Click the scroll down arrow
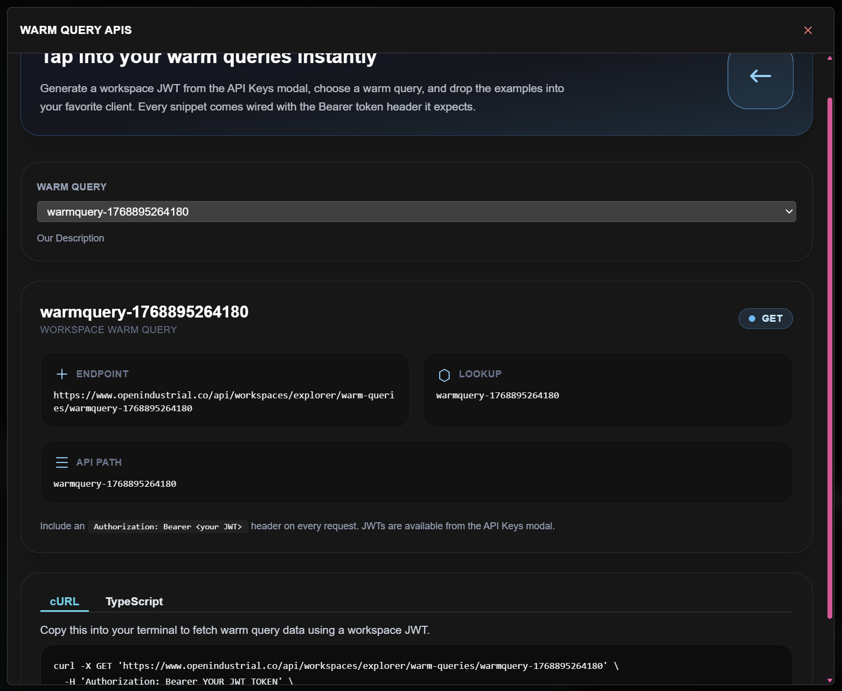The height and width of the screenshot is (691, 842). pos(830,680)
